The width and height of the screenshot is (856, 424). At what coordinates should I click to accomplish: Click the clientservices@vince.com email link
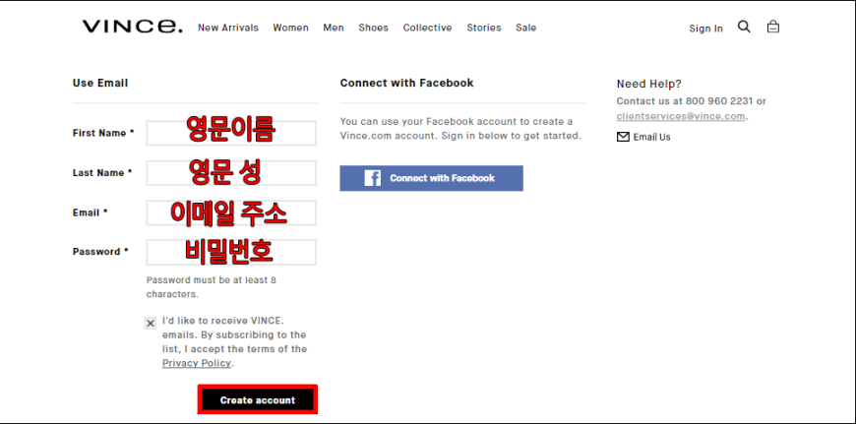681,116
